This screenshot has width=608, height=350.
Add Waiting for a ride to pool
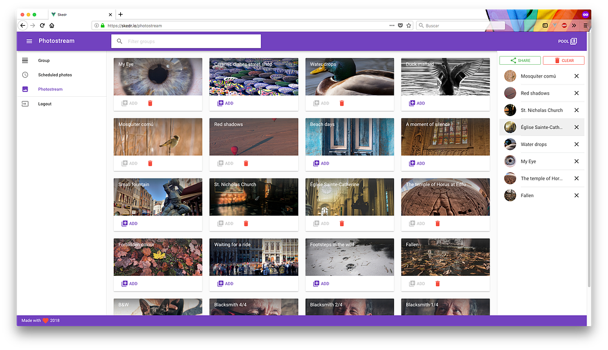coord(225,283)
